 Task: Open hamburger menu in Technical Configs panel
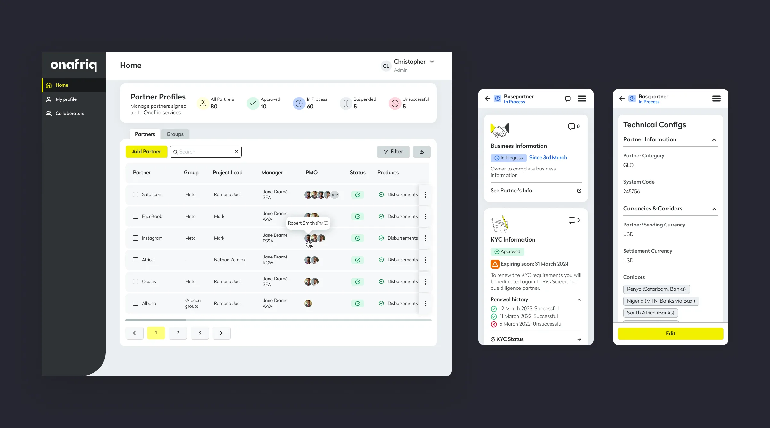pyautogui.click(x=716, y=99)
